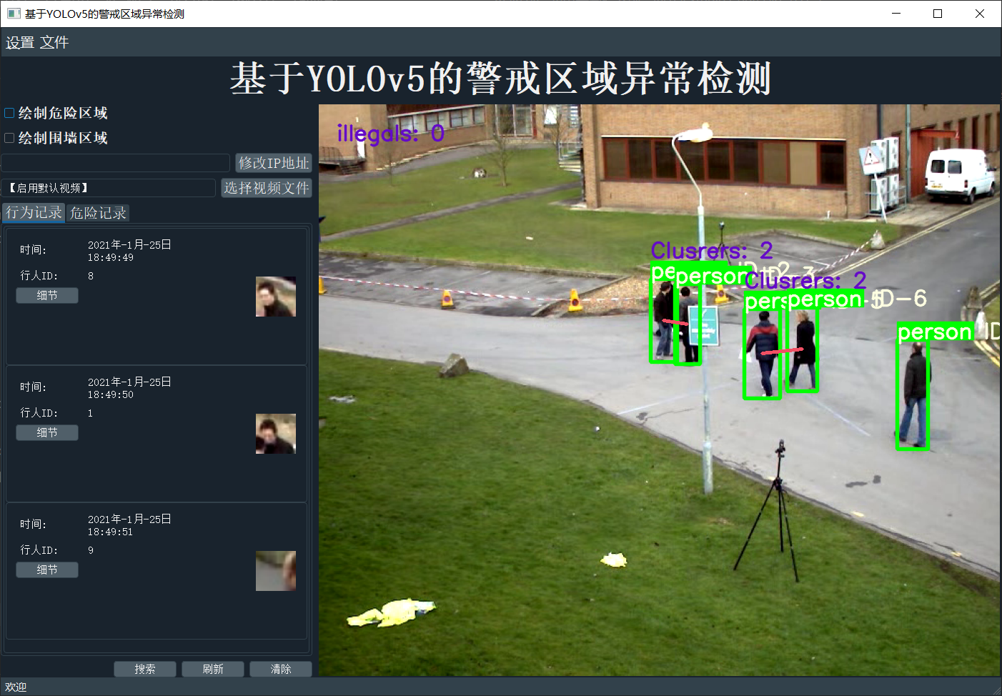Image resolution: width=1002 pixels, height=696 pixels.
Task: Open 细节 for pedestrian ID 9
Action: [x=47, y=570]
